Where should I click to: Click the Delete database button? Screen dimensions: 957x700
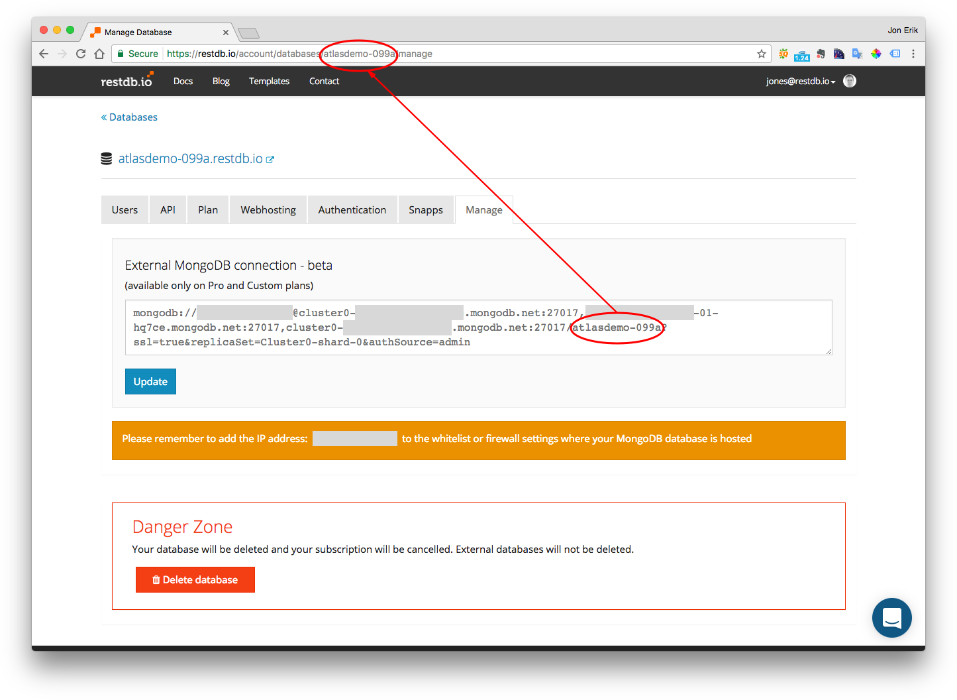coord(195,579)
